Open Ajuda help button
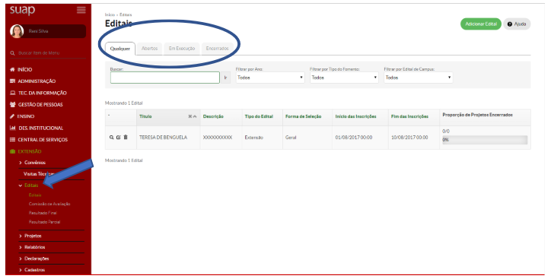Viewport: 551px width, 279px height. click(517, 24)
